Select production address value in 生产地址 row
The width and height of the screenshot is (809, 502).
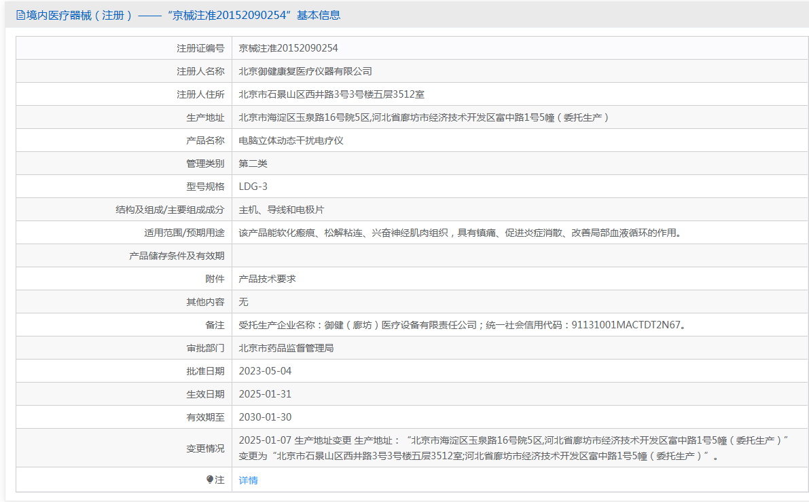coord(424,117)
